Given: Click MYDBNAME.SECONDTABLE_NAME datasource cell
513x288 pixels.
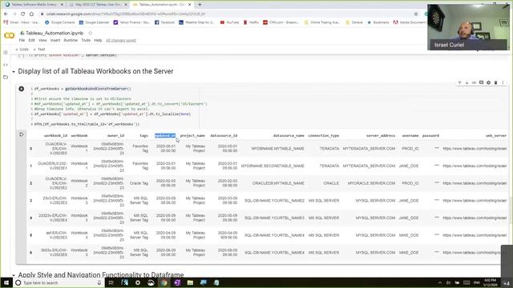Looking at the screenshot, I should [x=273, y=166].
